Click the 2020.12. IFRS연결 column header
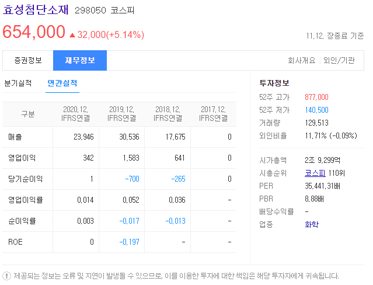 [x=76, y=114]
